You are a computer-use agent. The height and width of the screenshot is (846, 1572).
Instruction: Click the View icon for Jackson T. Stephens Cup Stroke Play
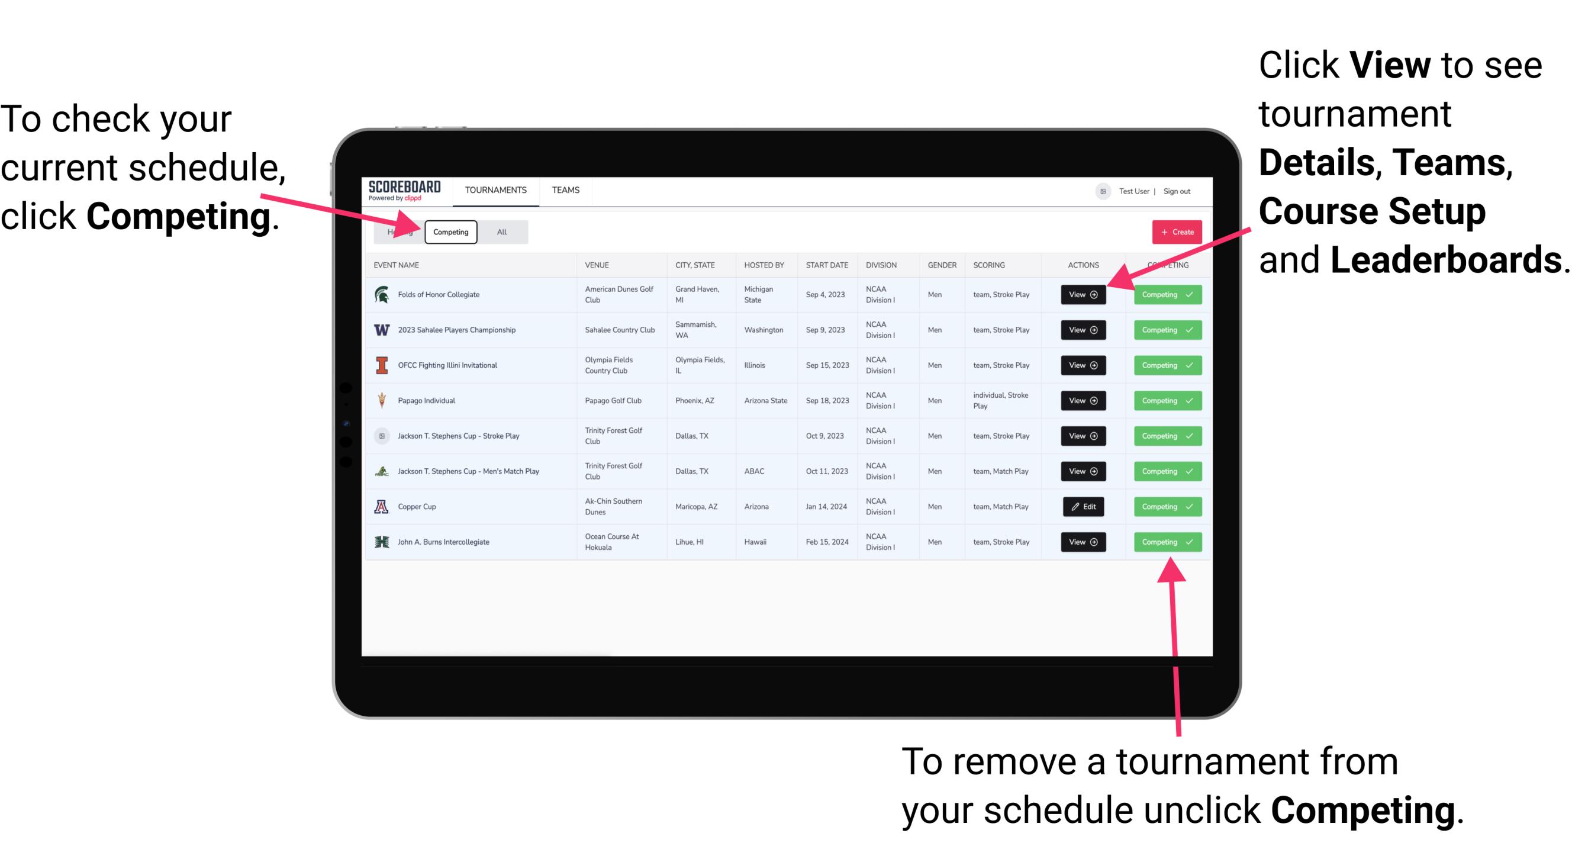coord(1083,436)
